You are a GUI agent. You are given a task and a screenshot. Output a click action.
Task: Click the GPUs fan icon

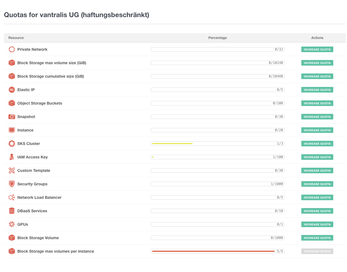(11, 224)
